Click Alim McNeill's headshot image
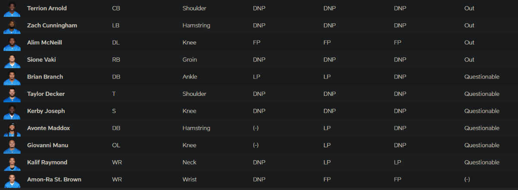 click(12, 43)
